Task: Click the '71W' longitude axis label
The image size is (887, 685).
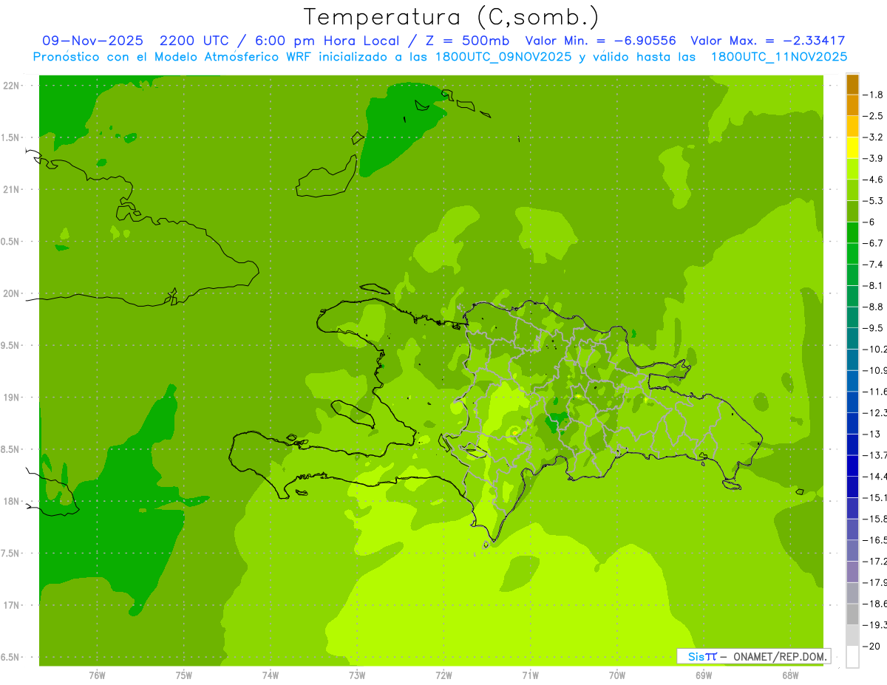Action: pyautogui.click(x=530, y=675)
